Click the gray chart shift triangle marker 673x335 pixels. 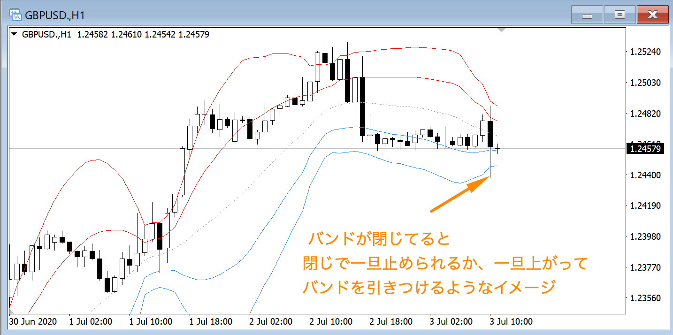[501, 30]
